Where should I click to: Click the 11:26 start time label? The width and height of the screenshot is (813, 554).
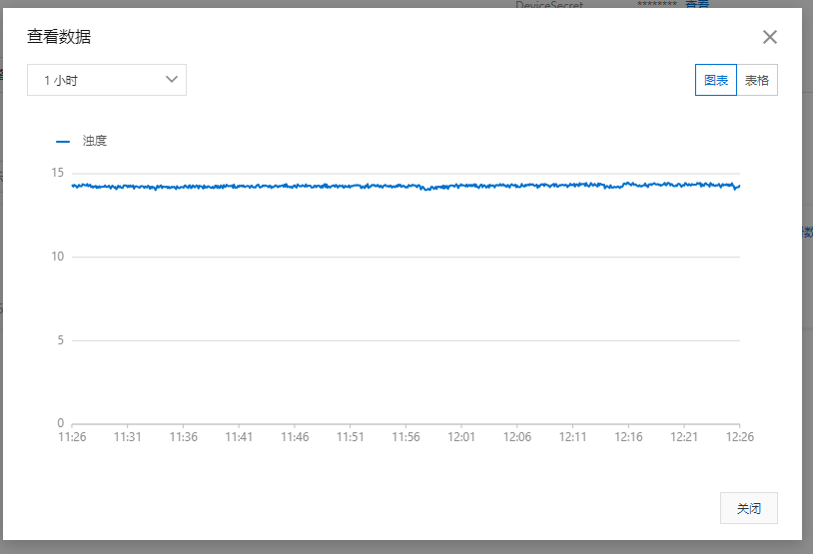72,436
